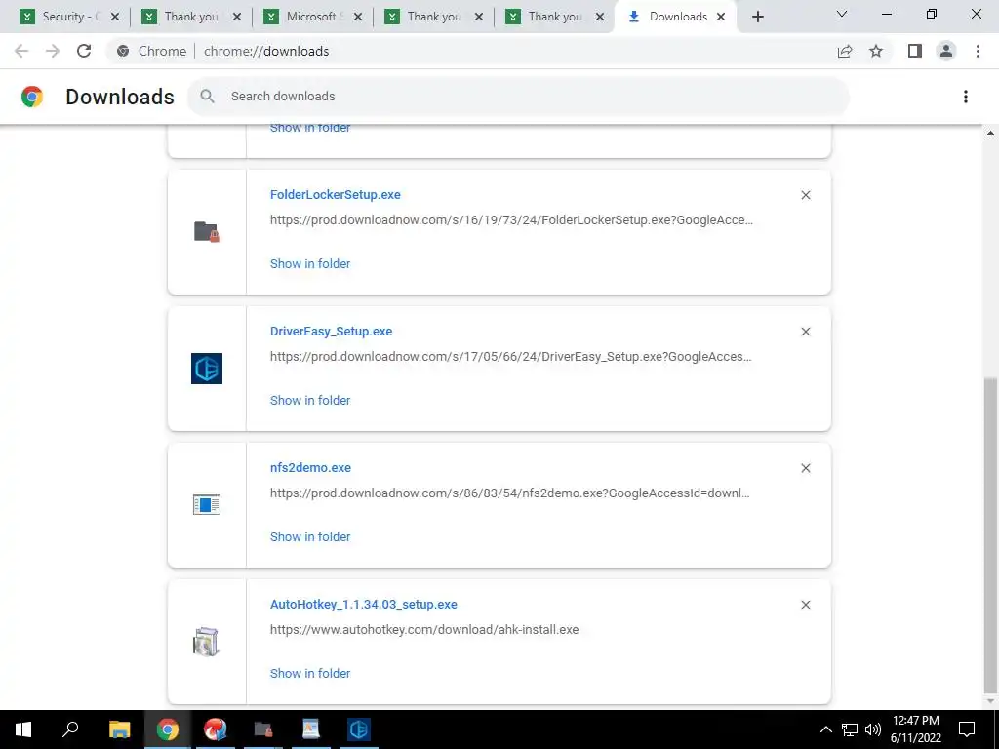Show AutoHotkey setup in folder
999x749 pixels.
click(310, 673)
